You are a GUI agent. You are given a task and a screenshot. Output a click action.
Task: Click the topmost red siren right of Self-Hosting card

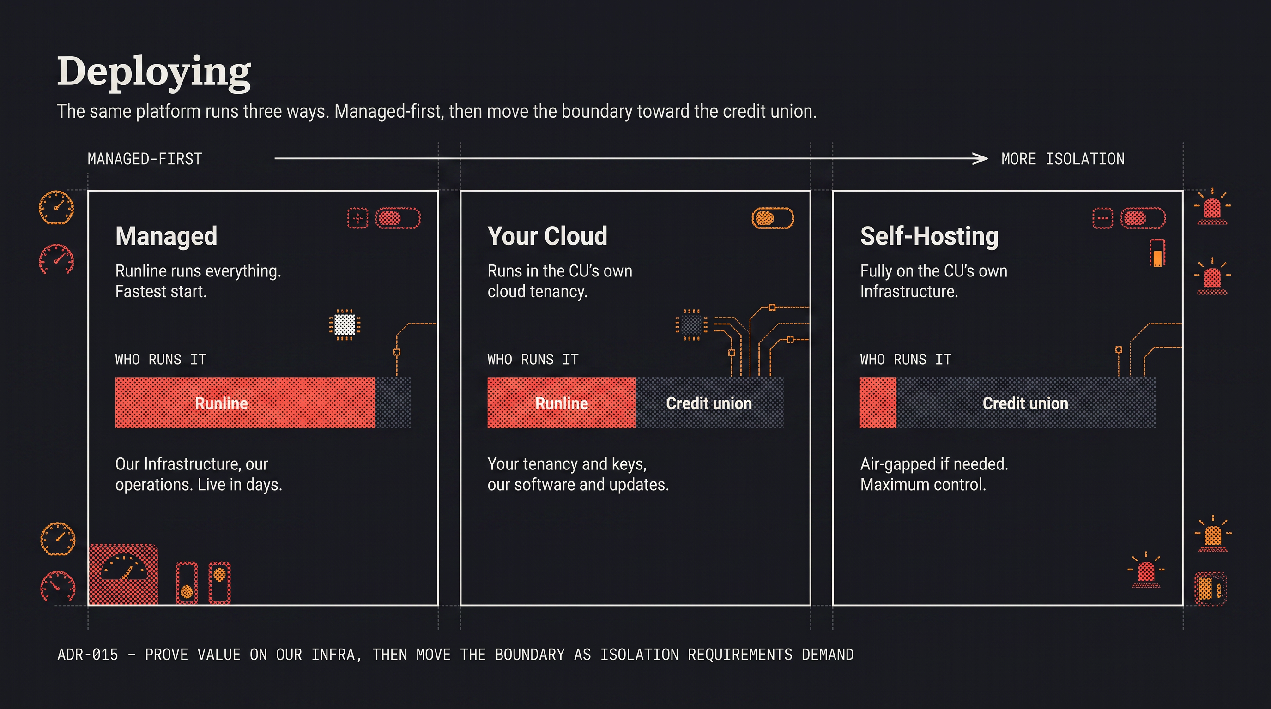pyautogui.click(x=1212, y=207)
